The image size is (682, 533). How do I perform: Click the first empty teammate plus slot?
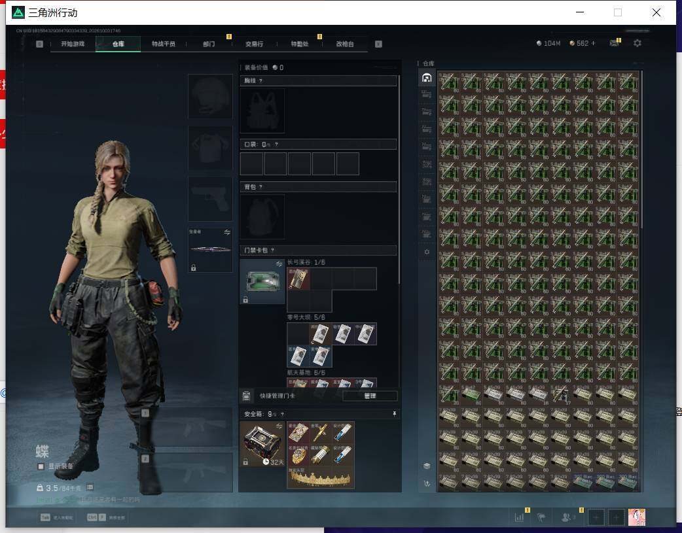596,517
